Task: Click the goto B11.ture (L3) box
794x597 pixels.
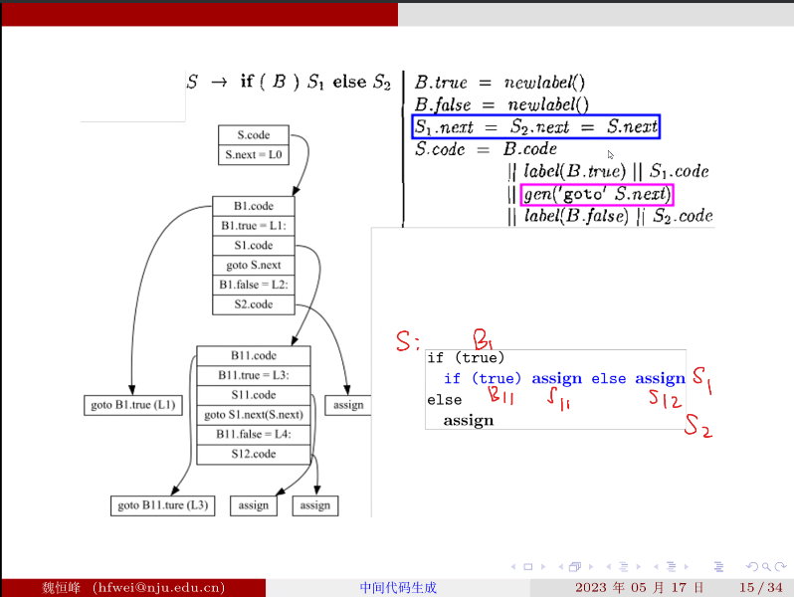Action: click(x=163, y=505)
